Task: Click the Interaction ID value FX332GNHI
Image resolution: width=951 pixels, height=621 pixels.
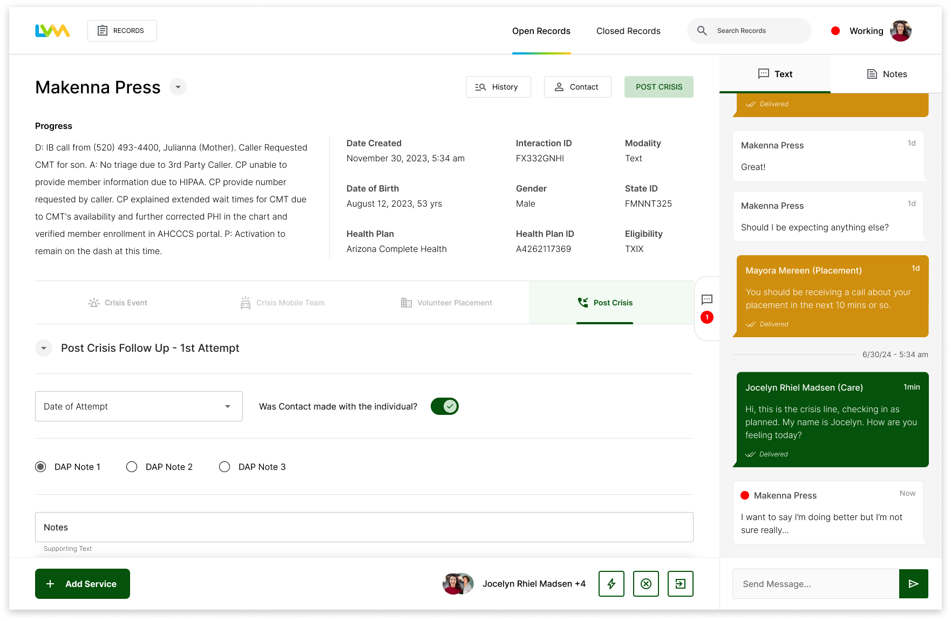Action: point(540,158)
